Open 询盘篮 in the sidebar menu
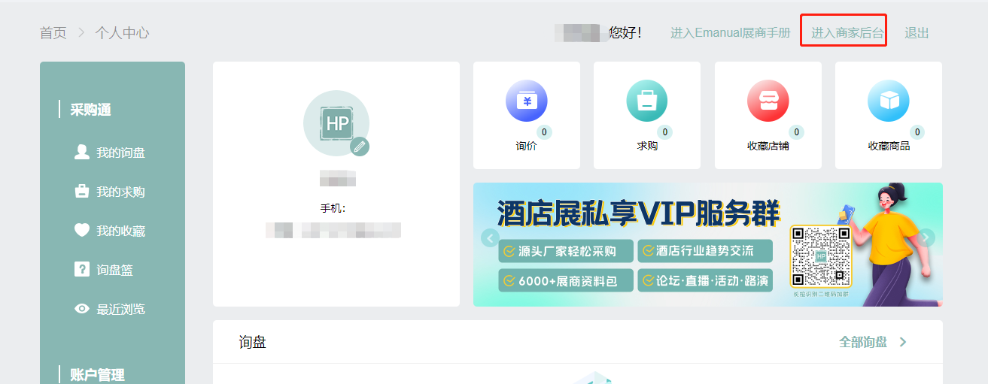The width and height of the screenshot is (988, 384). 114,270
